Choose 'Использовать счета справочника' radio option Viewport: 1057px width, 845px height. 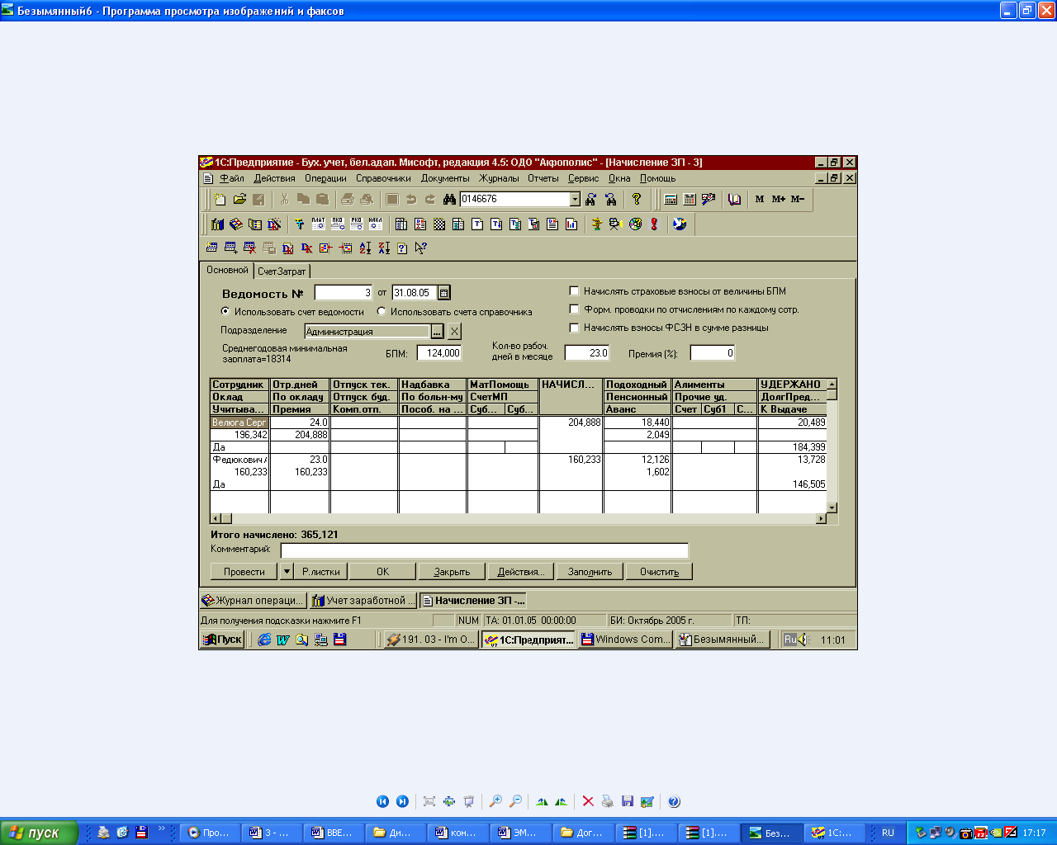click(x=382, y=311)
